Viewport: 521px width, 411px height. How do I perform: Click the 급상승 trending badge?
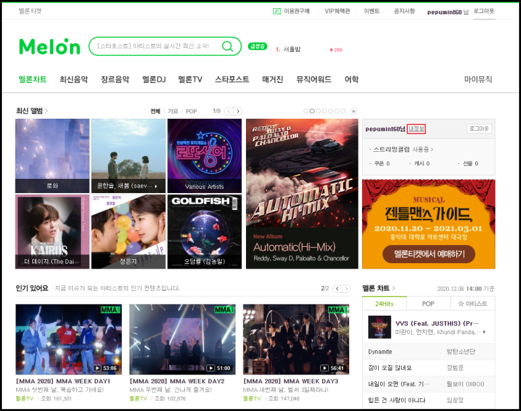pyautogui.click(x=257, y=47)
